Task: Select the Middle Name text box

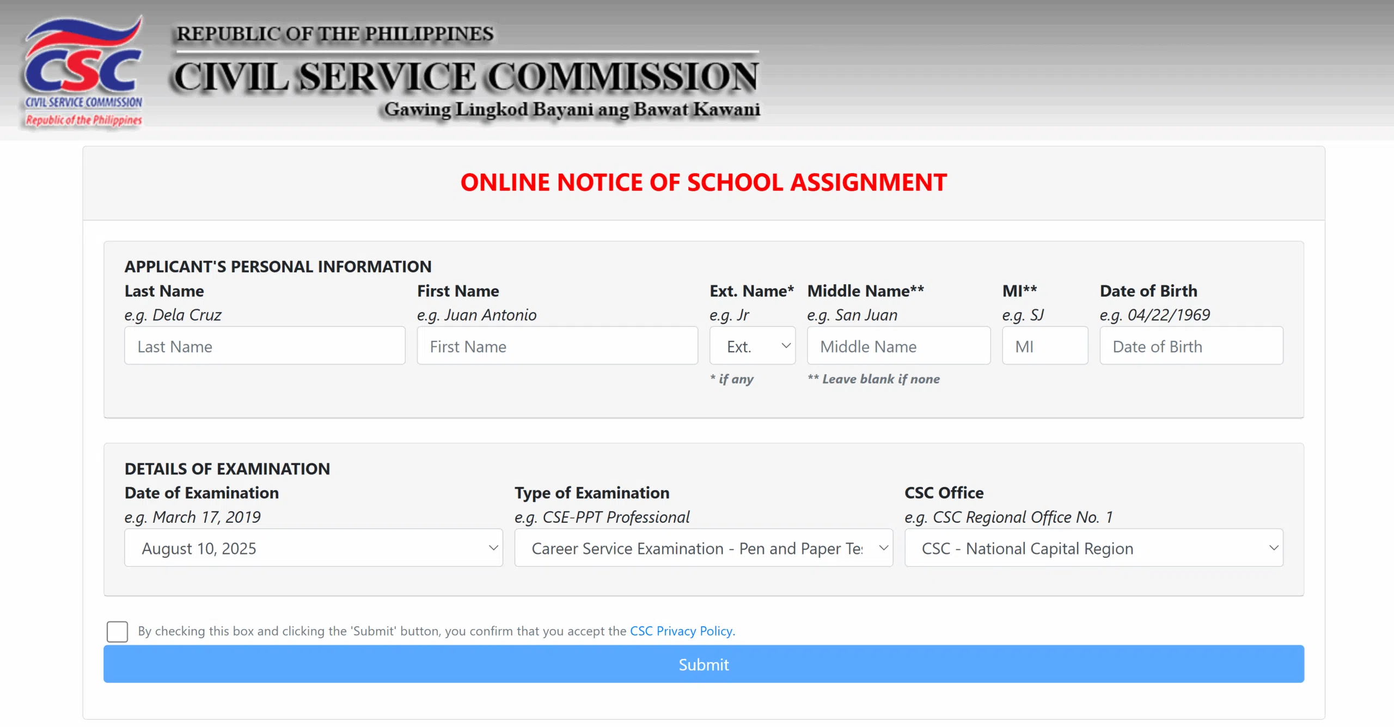Action: [x=898, y=346]
